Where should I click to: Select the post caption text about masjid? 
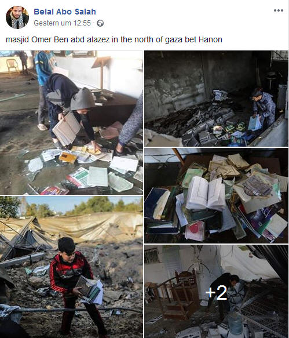click(114, 39)
